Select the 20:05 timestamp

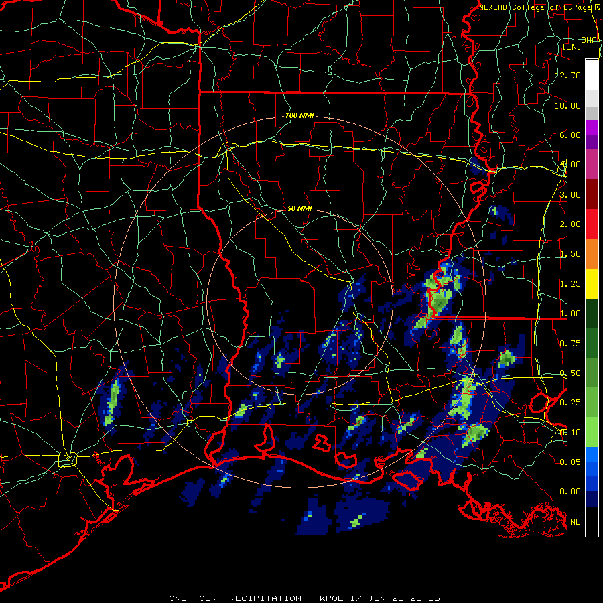tap(425, 598)
